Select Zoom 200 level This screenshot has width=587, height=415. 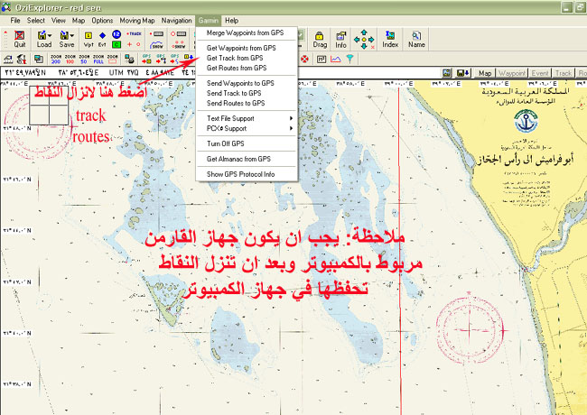click(56, 59)
